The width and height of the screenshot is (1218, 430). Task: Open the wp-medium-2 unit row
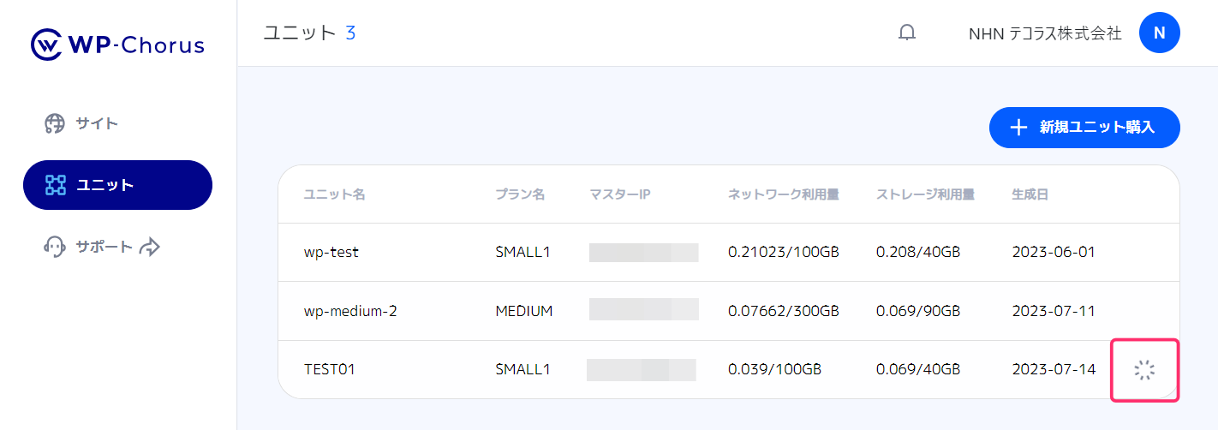click(x=350, y=310)
